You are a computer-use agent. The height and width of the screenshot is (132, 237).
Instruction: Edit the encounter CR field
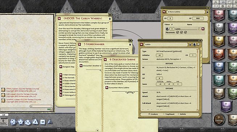[x=170, y=18]
